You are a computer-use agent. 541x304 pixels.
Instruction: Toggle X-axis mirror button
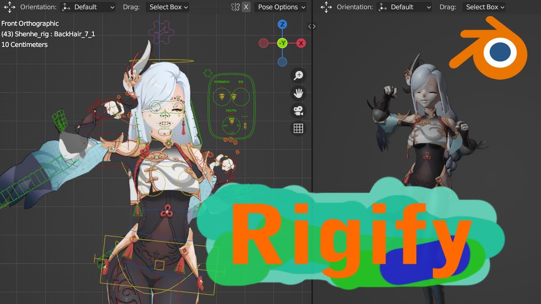(246, 7)
